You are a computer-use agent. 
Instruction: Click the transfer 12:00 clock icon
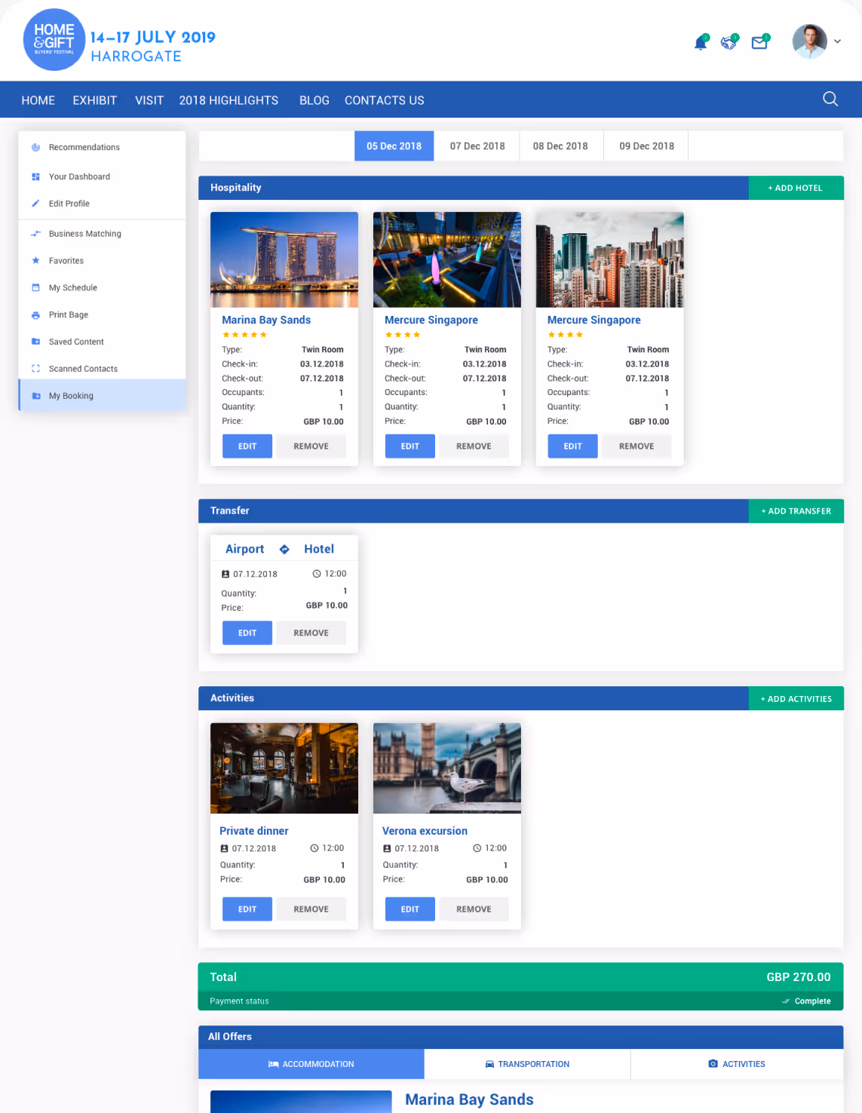[x=317, y=574]
